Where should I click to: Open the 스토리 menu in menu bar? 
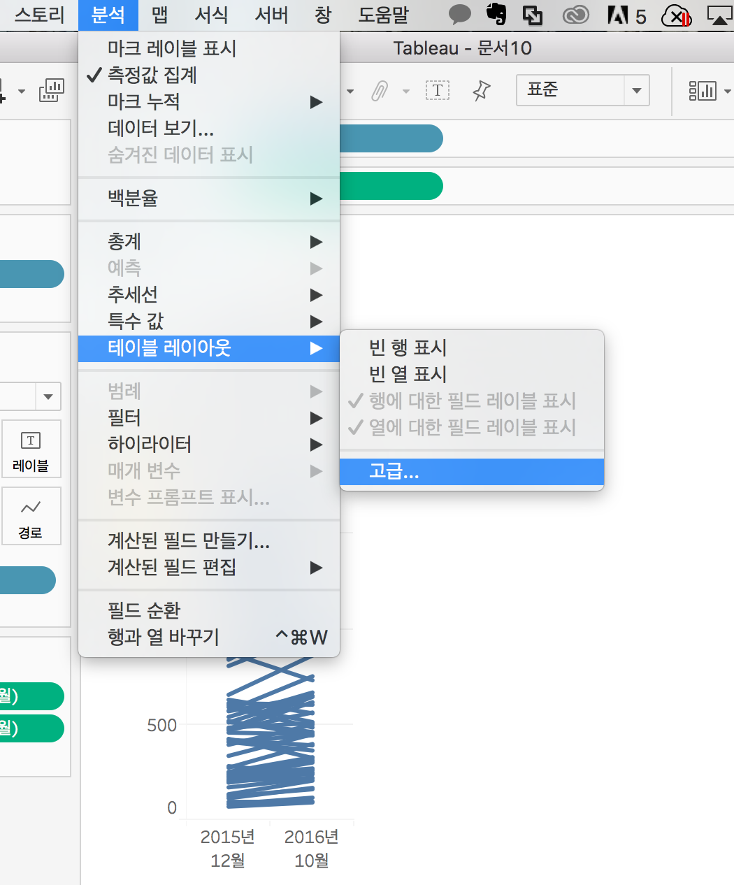click(x=40, y=15)
